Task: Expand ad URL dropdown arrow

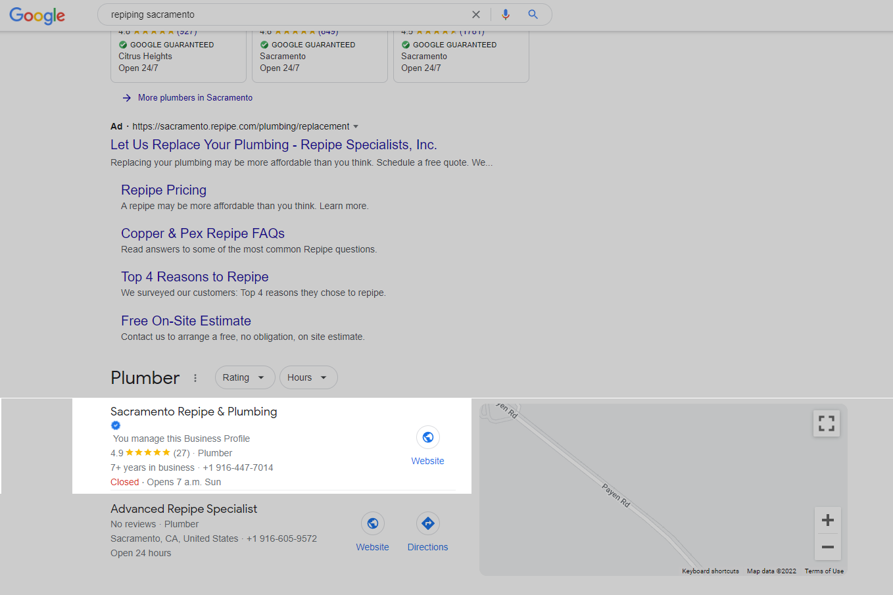Action: point(356,126)
